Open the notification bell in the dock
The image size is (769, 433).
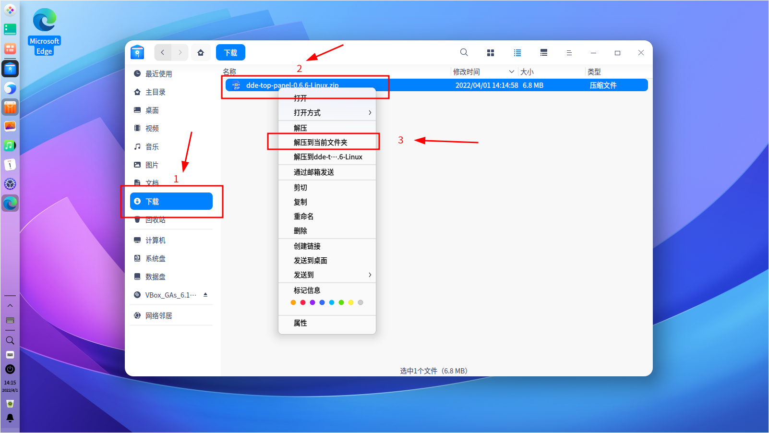click(10, 418)
